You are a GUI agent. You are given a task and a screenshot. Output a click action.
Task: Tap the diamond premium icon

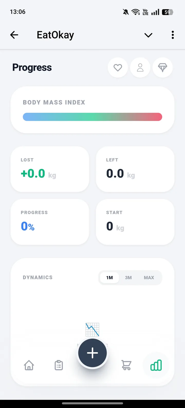(162, 68)
